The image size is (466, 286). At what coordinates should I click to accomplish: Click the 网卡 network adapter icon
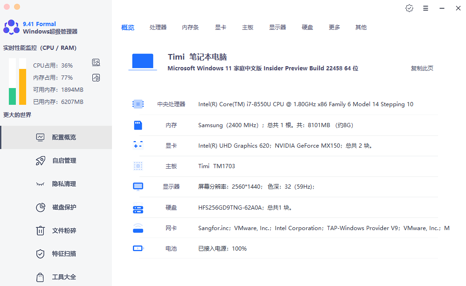click(x=138, y=228)
